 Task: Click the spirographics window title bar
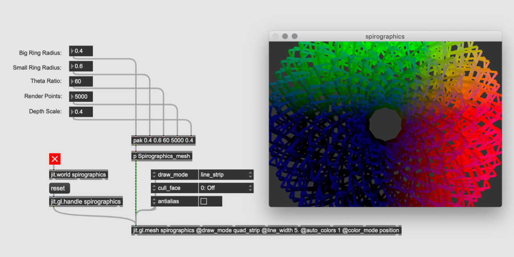pyautogui.click(x=385, y=37)
